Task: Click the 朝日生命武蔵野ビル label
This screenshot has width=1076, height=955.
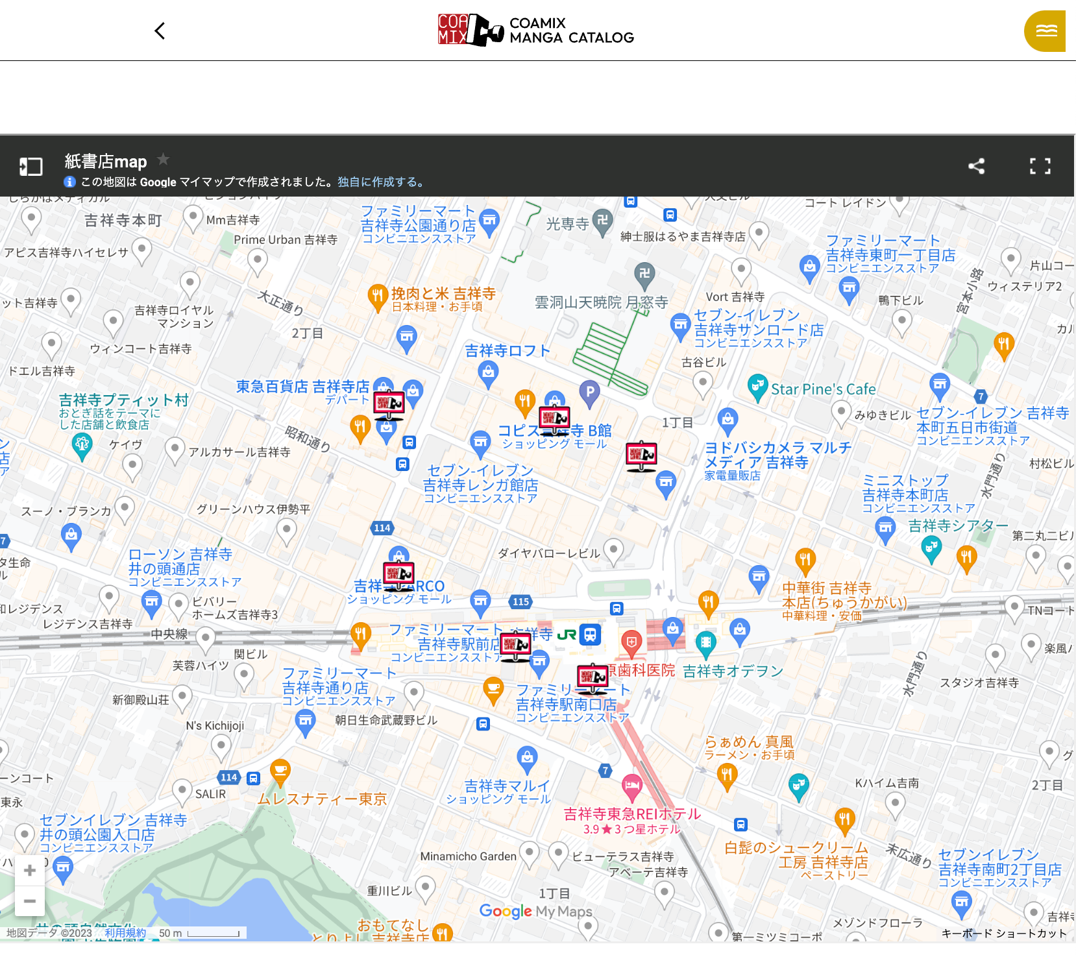Action: tap(386, 720)
